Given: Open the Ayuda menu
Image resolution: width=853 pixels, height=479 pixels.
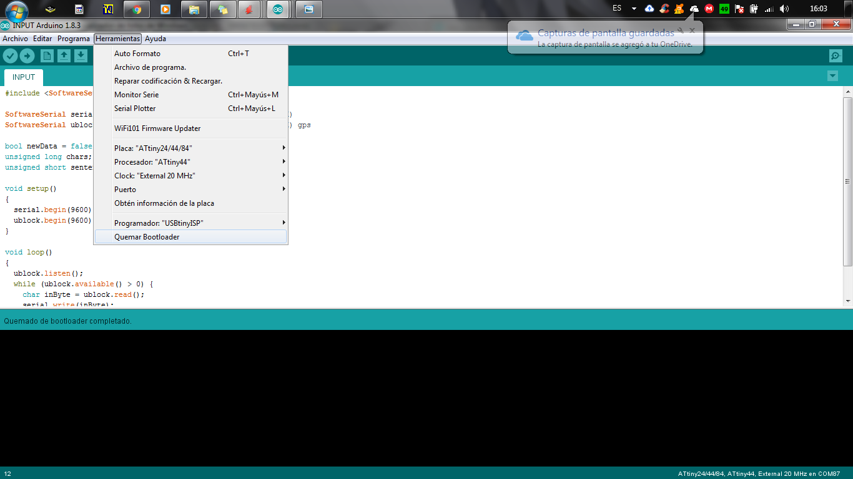Looking at the screenshot, I should click(155, 39).
